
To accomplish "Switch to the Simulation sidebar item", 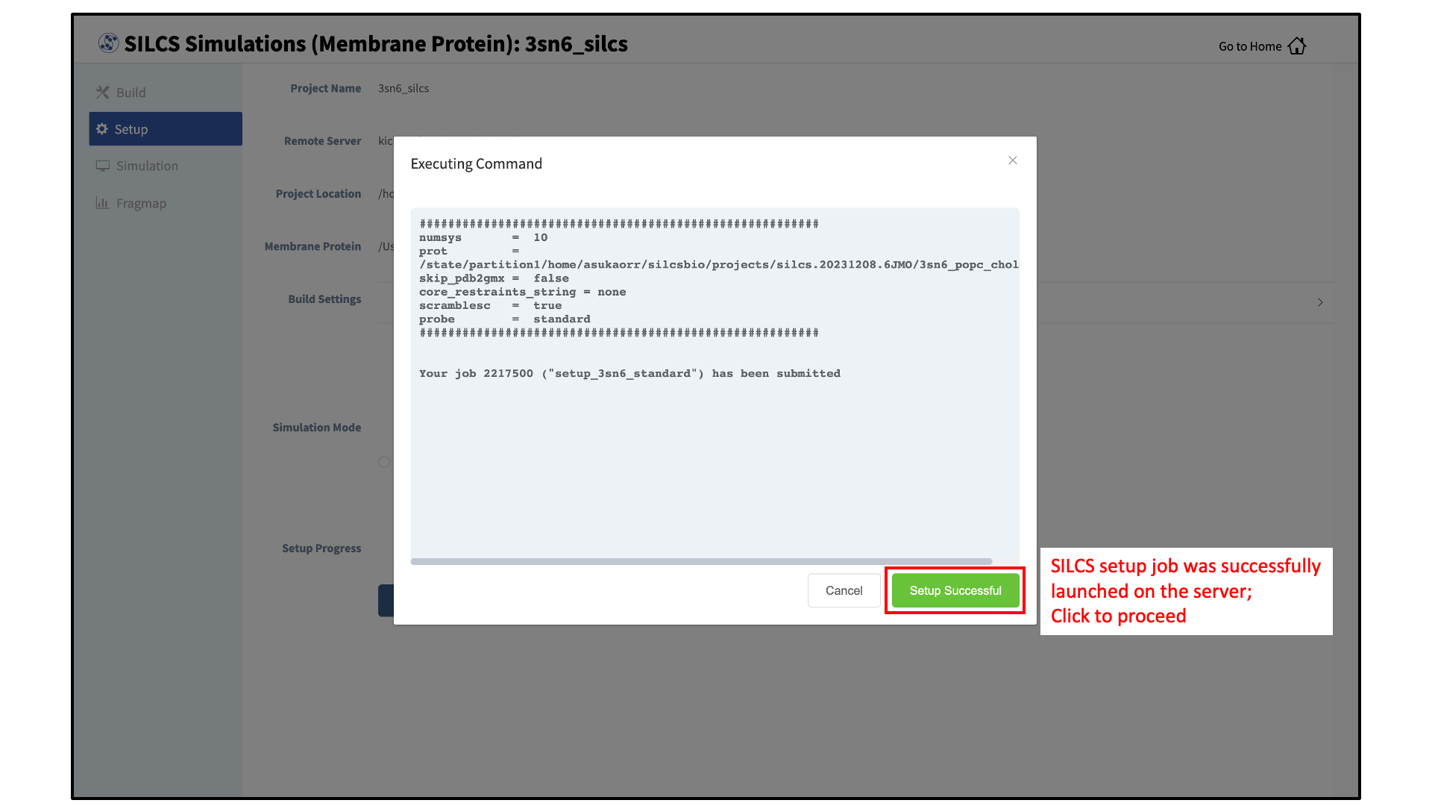I will coord(147,166).
